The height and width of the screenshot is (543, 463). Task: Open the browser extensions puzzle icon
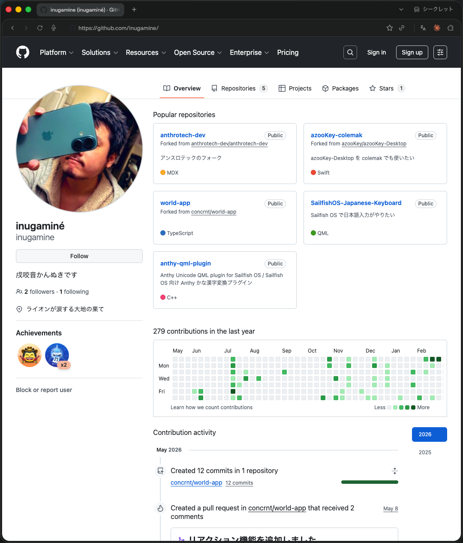pos(451,28)
